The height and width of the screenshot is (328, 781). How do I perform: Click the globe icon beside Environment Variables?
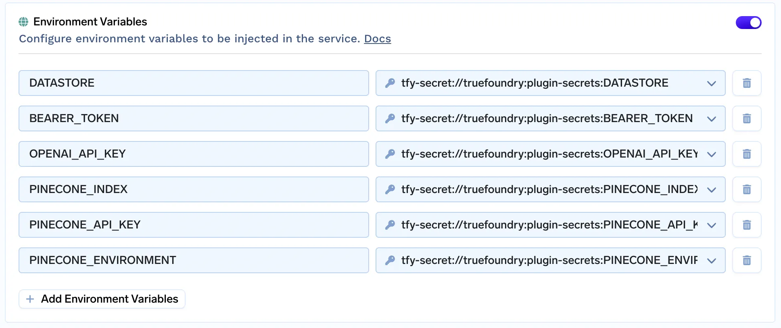pyautogui.click(x=24, y=22)
